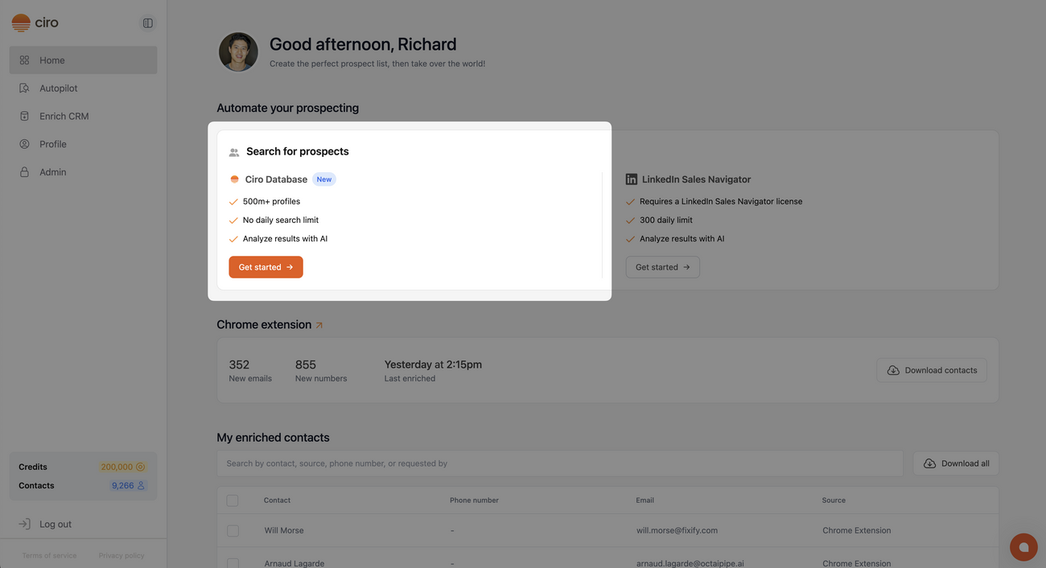The height and width of the screenshot is (568, 1046).
Task: Click the Search for prospects people icon
Action: click(234, 152)
